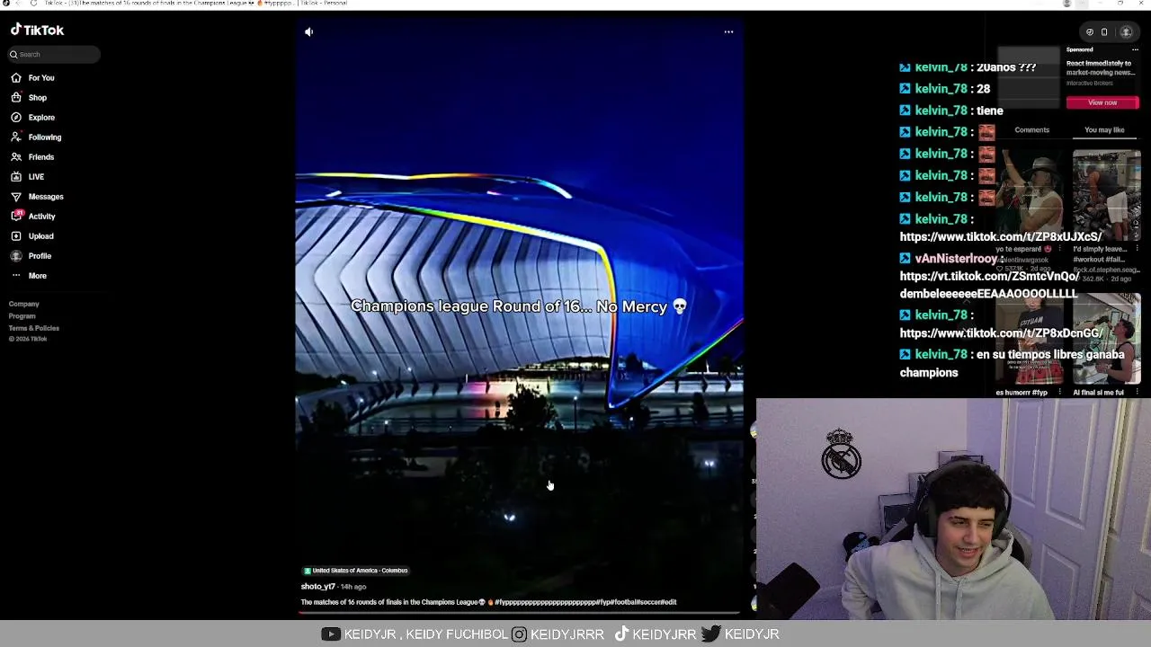This screenshot has width=1151, height=647.
Task: Click the video to pause playback
Action: 520,315
